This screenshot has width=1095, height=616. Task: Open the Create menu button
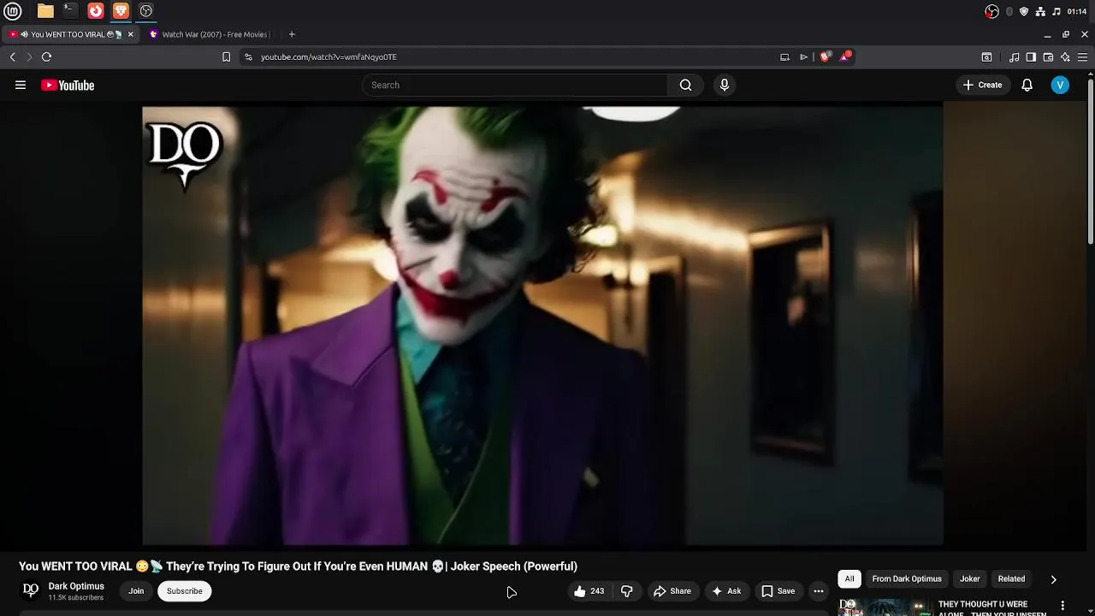tap(982, 85)
